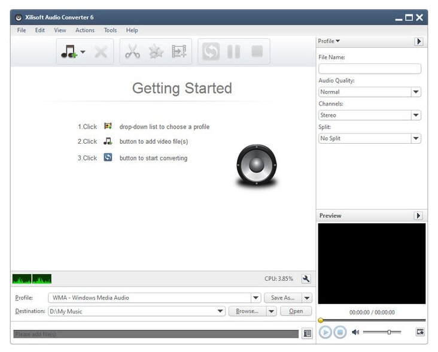Click the Remove (X) toolbar icon
The height and width of the screenshot is (352, 438).
pos(101,51)
